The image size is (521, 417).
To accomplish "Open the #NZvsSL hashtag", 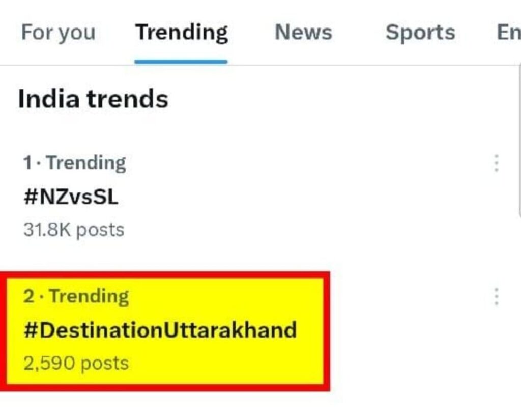I will click(x=71, y=197).
